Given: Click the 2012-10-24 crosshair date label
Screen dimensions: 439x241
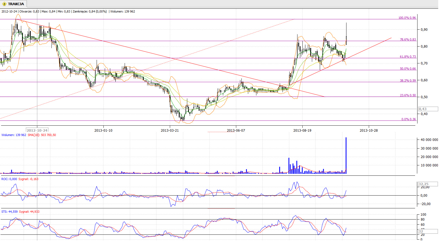Looking at the screenshot, I should (37, 130).
